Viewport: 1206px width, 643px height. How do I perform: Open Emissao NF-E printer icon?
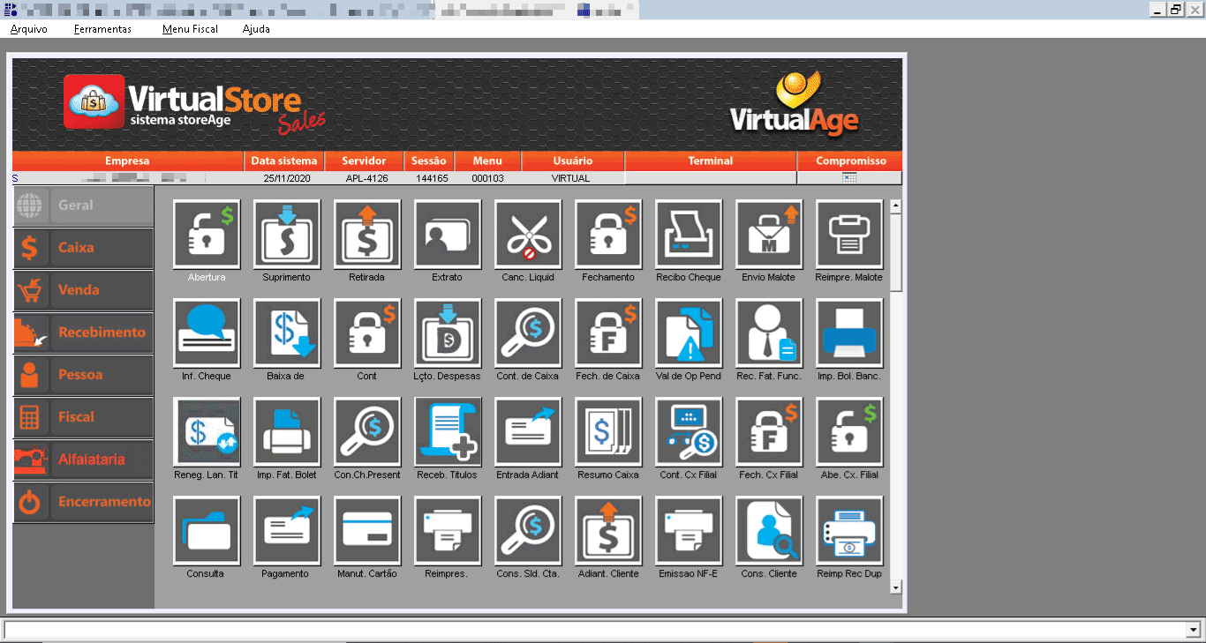tap(689, 530)
